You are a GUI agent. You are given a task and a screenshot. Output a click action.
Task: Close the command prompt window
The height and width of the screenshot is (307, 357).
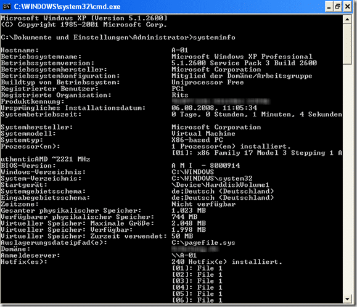pyautogui.click(x=347, y=7)
